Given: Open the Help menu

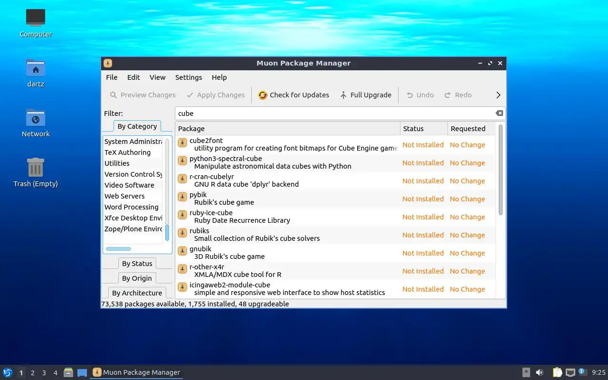Looking at the screenshot, I should point(219,77).
